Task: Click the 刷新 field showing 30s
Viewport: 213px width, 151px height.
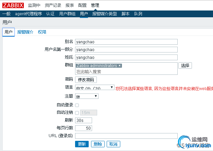Action: (84, 121)
